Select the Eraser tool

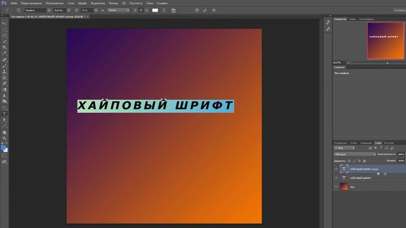click(4, 84)
